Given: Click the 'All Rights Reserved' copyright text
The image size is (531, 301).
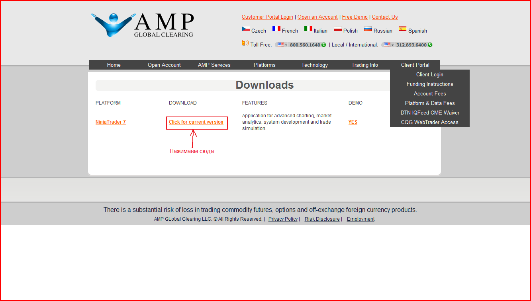Looking at the screenshot, I should 208,219.
